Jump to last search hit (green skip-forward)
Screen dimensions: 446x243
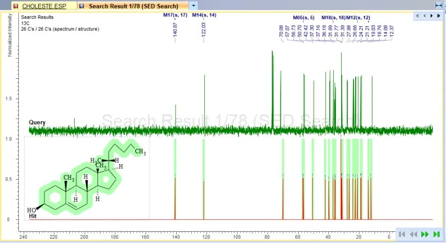(x=437, y=234)
